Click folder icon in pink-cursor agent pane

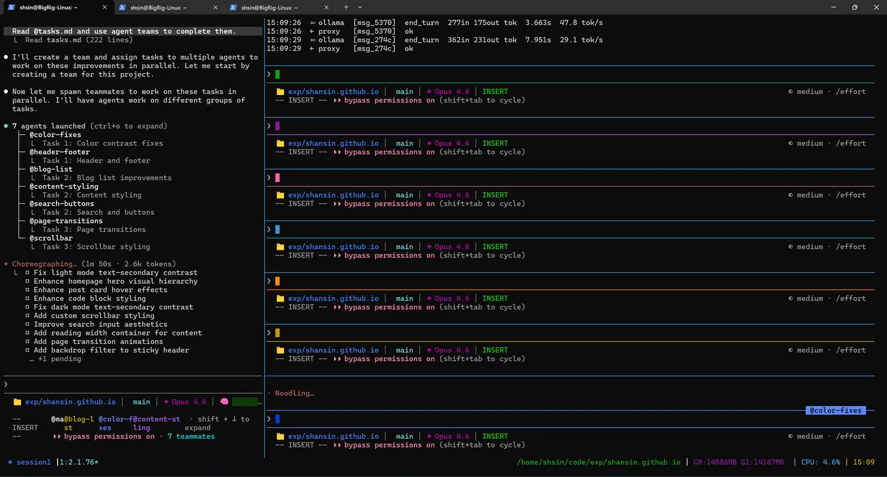(x=281, y=195)
